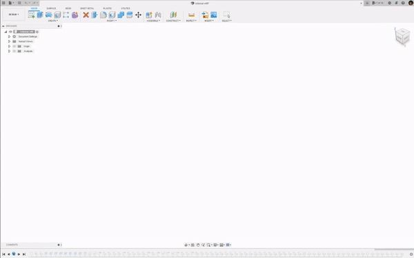Collapse the root component tree node
This screenshot has width=414, height=258.
(6, 32)
